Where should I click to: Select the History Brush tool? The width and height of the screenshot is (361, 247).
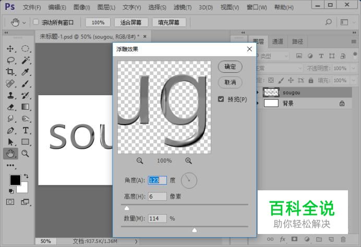click(26, 95)
